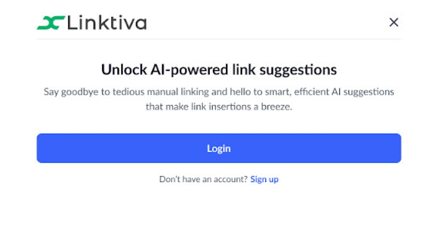Hit the X icon at the header's right
Screen dimensions: 438x247
click(394, 22)
